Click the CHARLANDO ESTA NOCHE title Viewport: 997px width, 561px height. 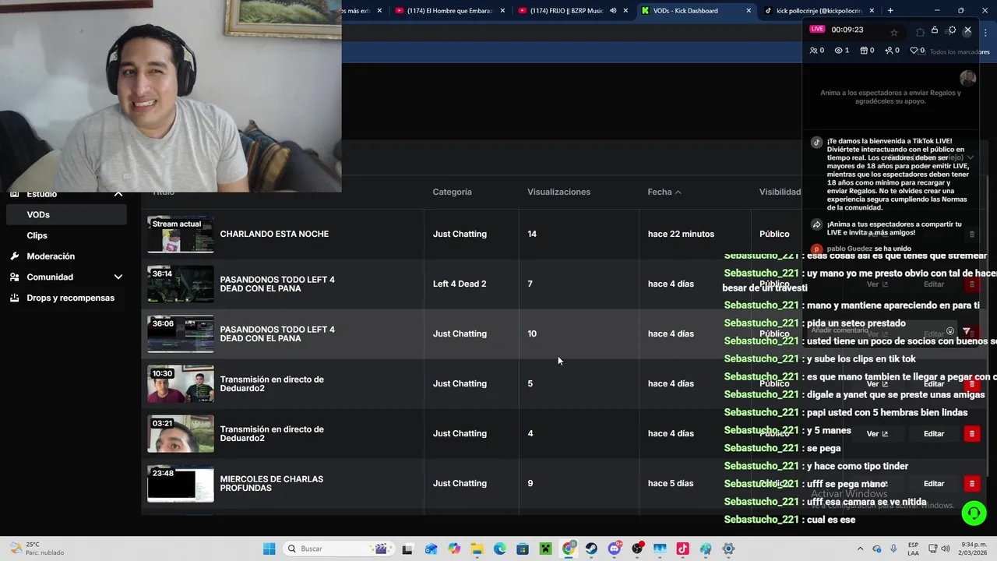pos(274,234)
